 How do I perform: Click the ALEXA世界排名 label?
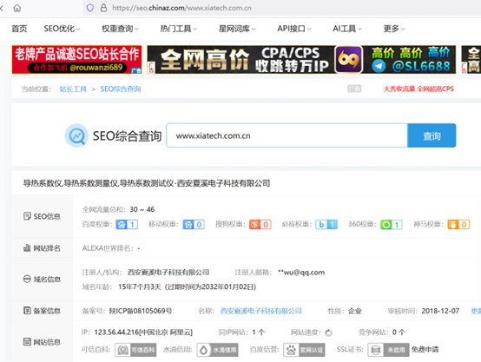108,248
